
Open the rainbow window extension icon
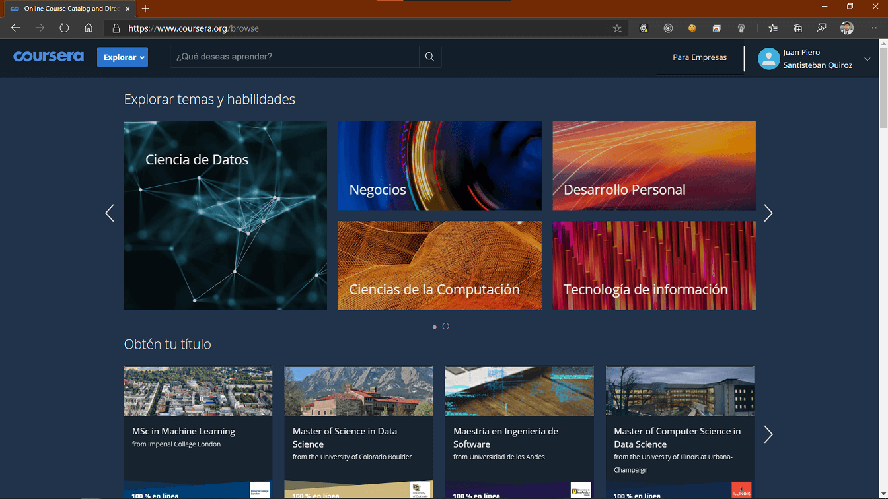click(717, 28)
